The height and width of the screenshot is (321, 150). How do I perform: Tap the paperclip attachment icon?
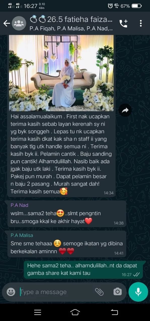point(99,292)
